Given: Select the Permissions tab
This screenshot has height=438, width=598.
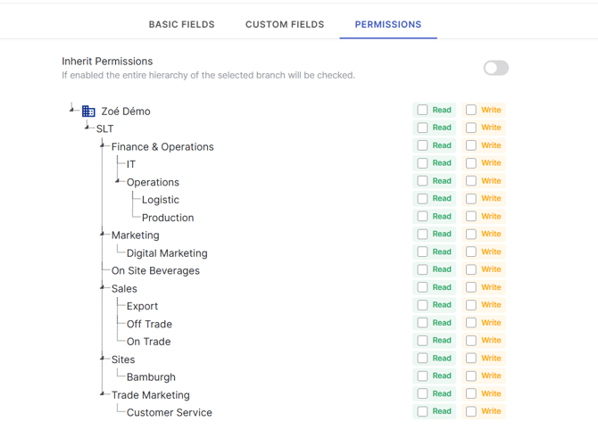Looking at the screenshot, I should click(x=388, y=24).
